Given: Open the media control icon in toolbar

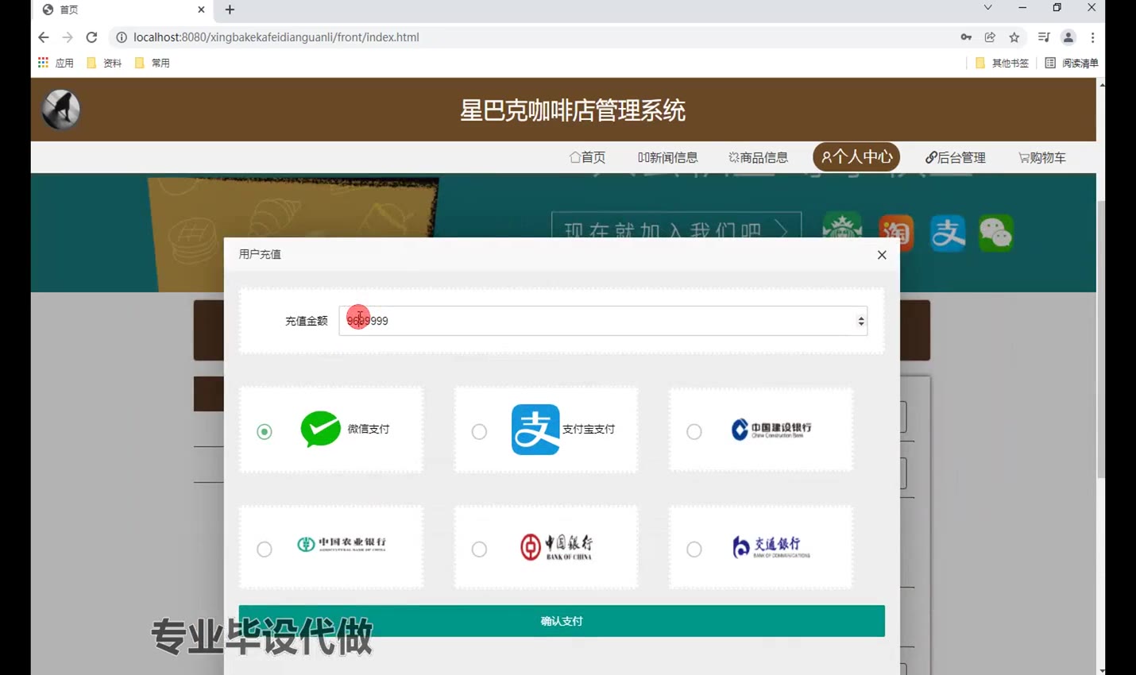Looking at the screenshot, I should tap(1044, 37).
